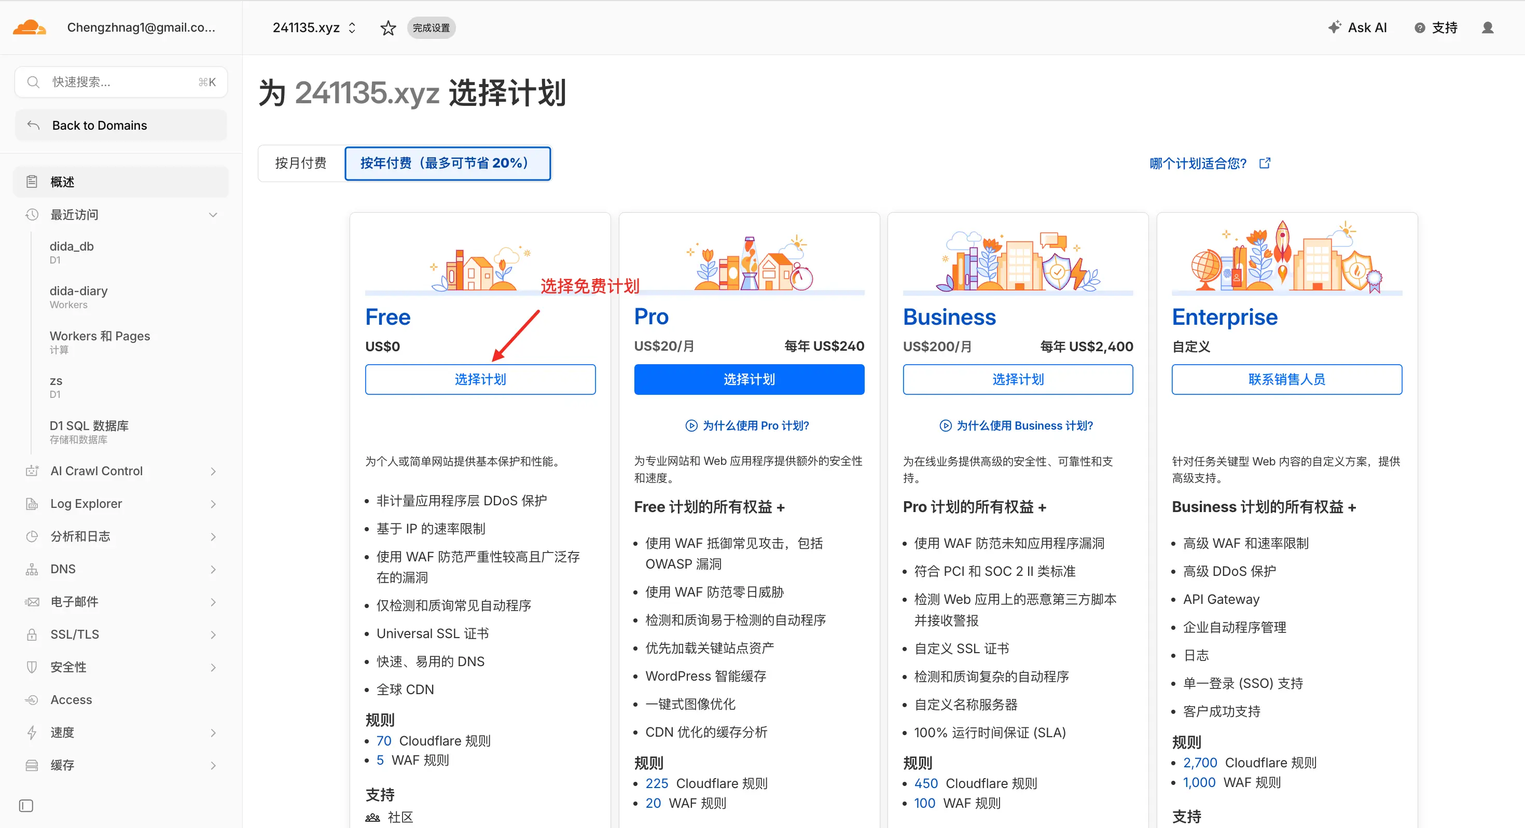The height and width of the screenshot is (828, 1525).
Task: Click the Access sidebar icon
Action: point(32,699)
